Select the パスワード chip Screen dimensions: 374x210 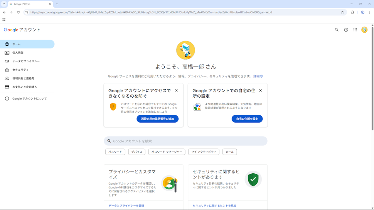(115, 152)
